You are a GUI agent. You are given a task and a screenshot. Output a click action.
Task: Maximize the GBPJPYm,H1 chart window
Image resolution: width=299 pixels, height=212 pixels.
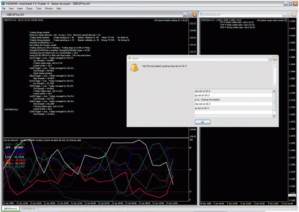(190, 14)
